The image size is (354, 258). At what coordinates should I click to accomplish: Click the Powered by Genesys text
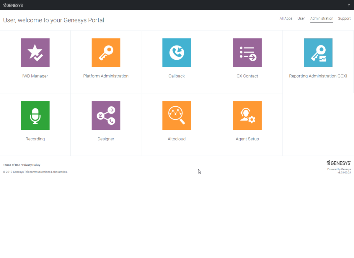(339, 169)
